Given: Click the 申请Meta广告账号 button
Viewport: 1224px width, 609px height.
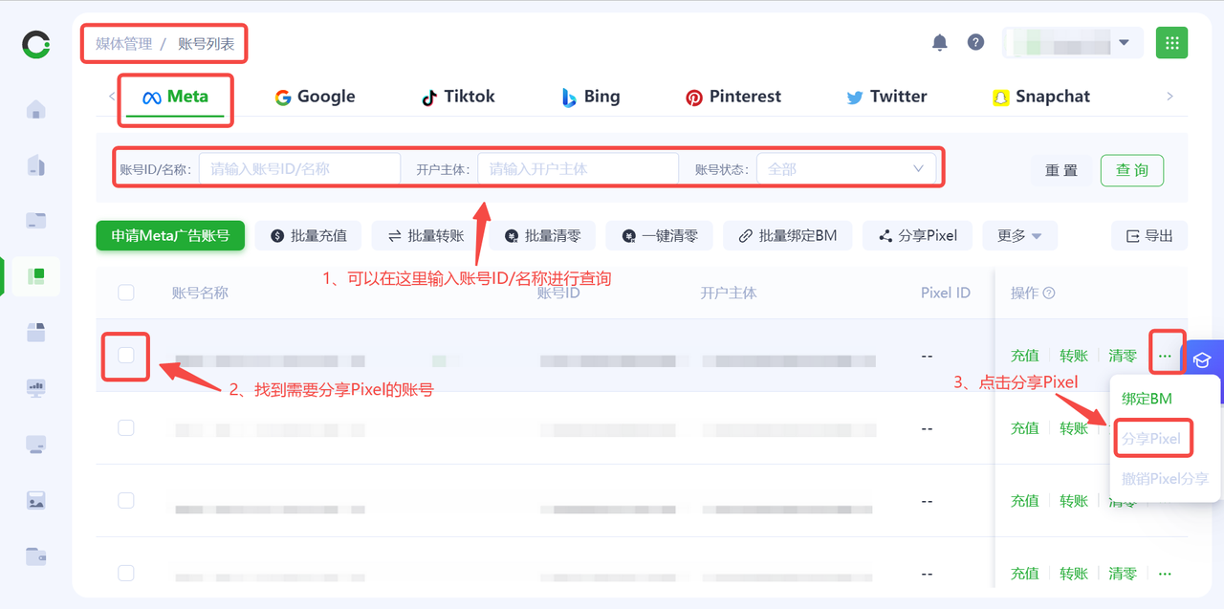Looking at the screenshot, I should click(170, 236).
